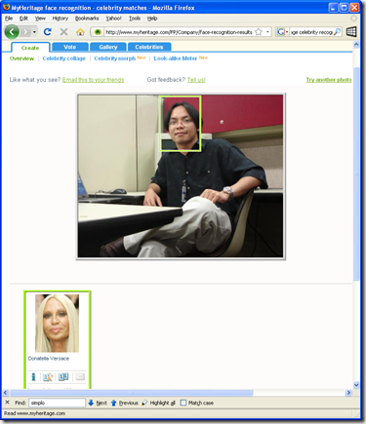Click the two-faces compare icon under Donatella Versace
Screen dimensions: 366x424
click(x=63, y=377)
